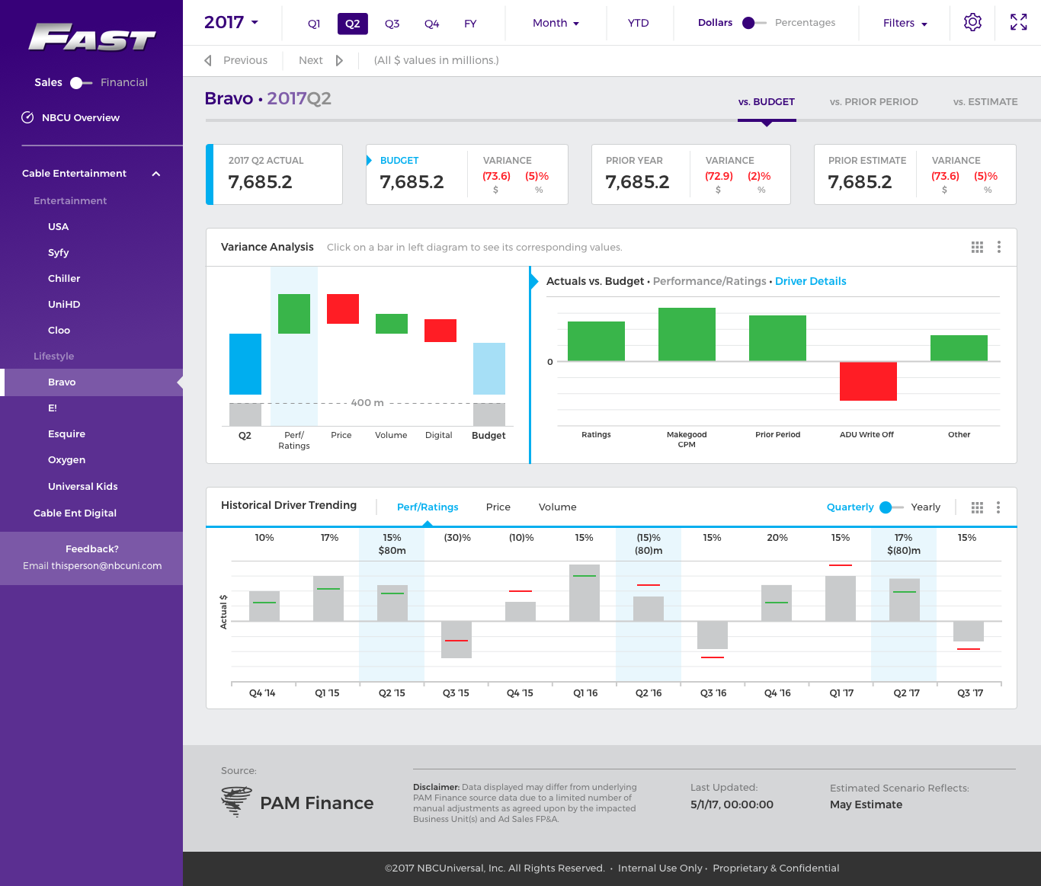Enter fullscreen with the expand icon
Viewport: 1041px width, 886px height.
[1018, 22]
